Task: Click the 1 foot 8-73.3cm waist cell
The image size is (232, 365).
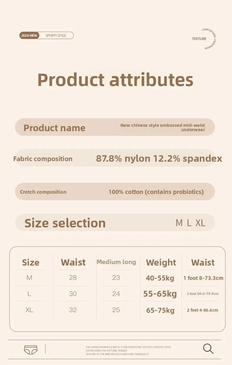Action: tap(203, 278)
